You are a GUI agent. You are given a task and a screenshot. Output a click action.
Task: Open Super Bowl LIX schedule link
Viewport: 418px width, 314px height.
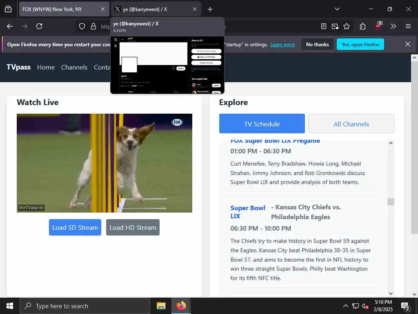(248, 212)
